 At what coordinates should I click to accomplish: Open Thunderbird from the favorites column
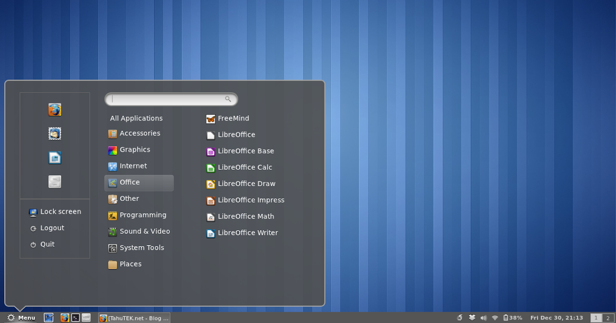click(55, 133)
